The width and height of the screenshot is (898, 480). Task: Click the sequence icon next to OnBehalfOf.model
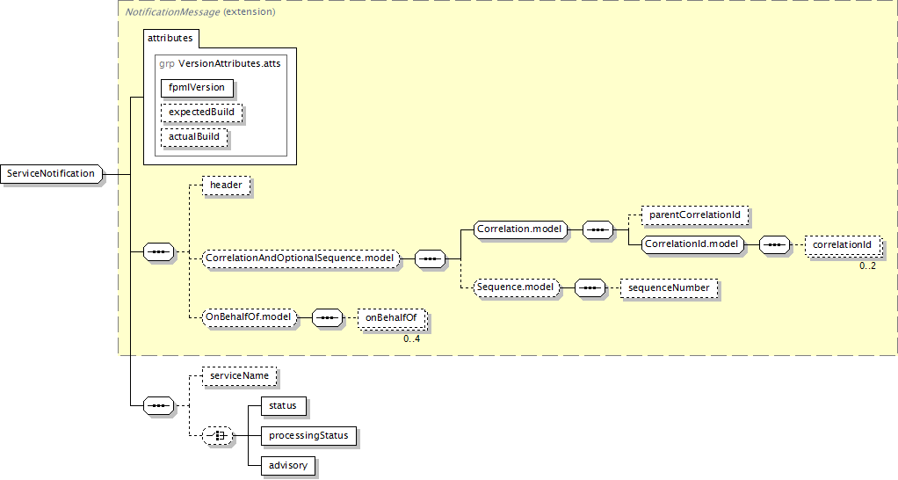click(327, 316)
